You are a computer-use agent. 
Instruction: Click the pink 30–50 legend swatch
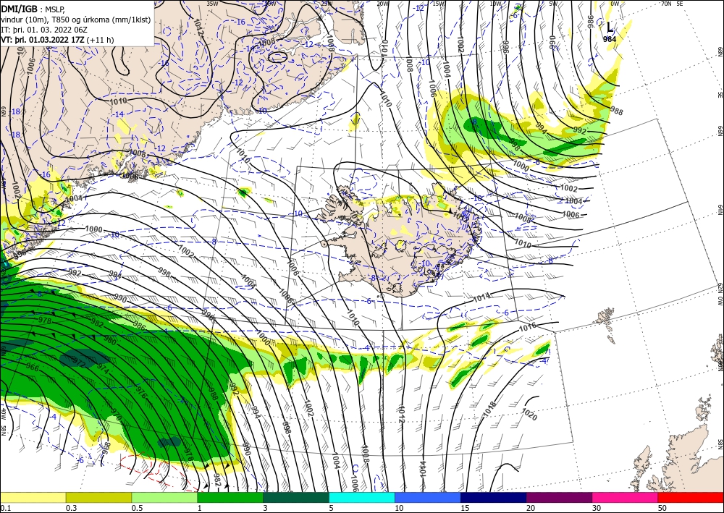(625, 497)
